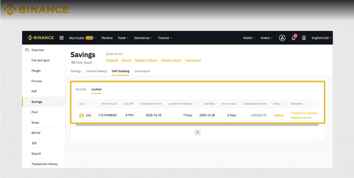Switch to the Locked Staking tab
This screenshot has width=354, height=178.
pos(96,71)
